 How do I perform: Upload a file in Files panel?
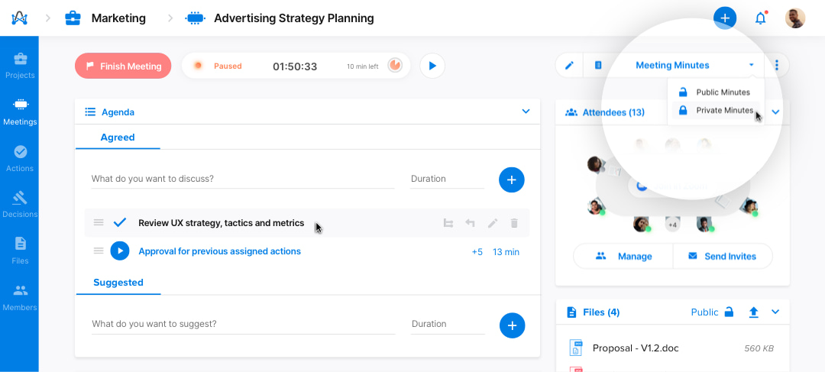click(x=753, y=312)
